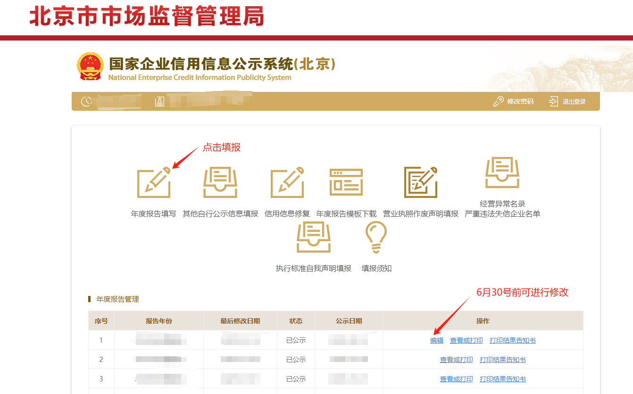This screenshot has height=394, width=633.
Task: Open 查看或打印 on the first report
Action: pyautogui.click(x=466, y=340)
